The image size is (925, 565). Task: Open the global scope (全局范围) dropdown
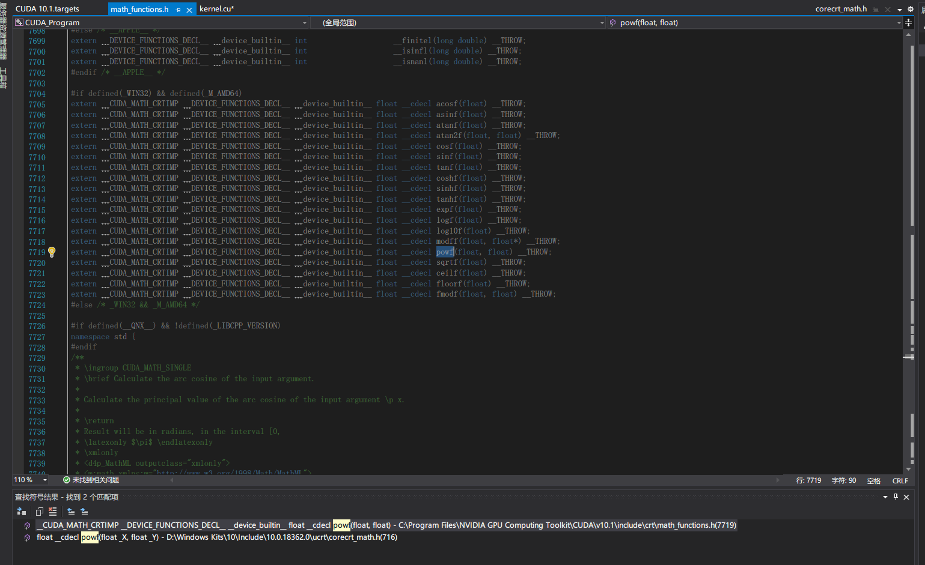[458, 23]
